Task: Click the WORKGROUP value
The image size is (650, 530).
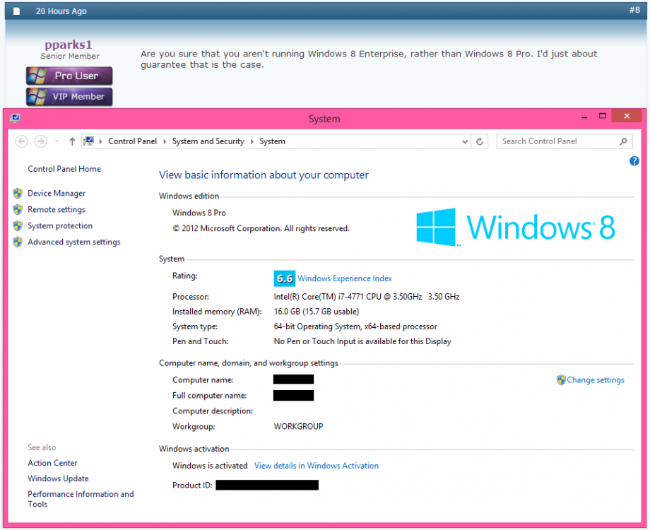Action: (298, 426)
